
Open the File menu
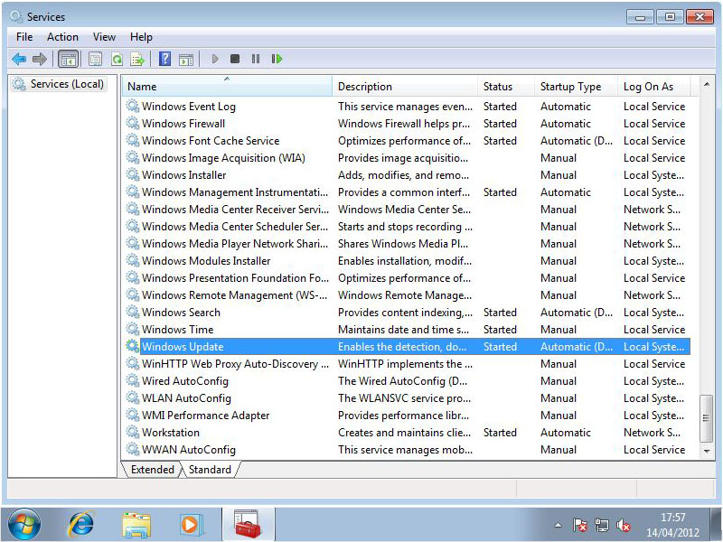pos(24,37)
